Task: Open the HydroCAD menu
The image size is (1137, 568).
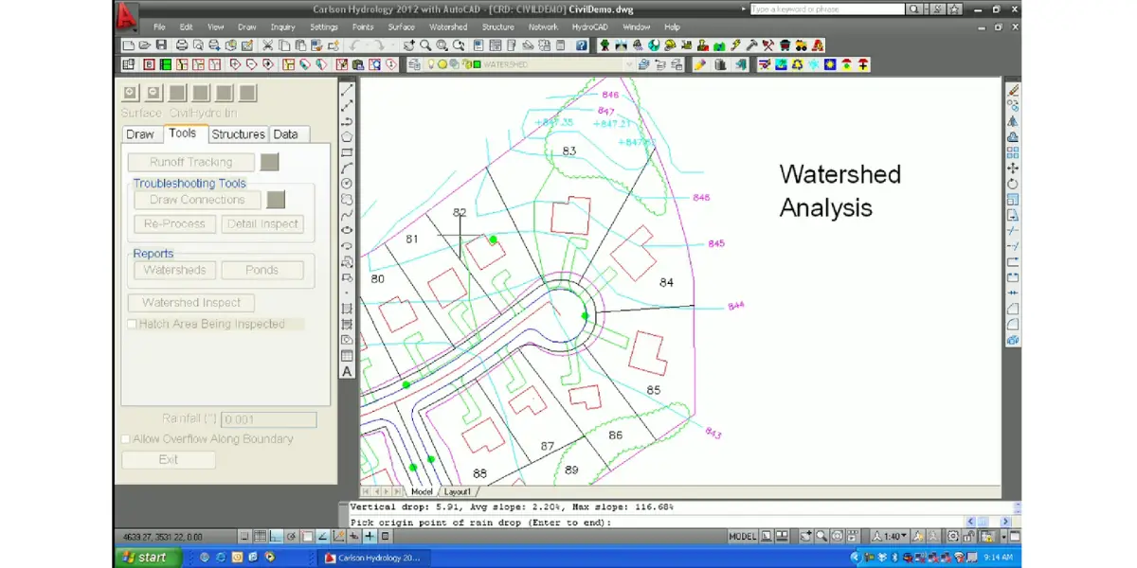Action: pos(590,27)
